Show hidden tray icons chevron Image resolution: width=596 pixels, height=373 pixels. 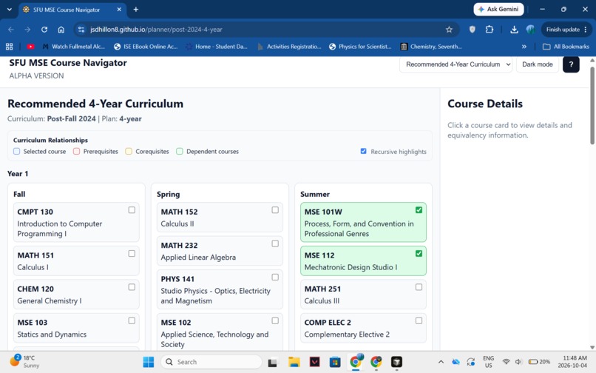tap(441, 362)
